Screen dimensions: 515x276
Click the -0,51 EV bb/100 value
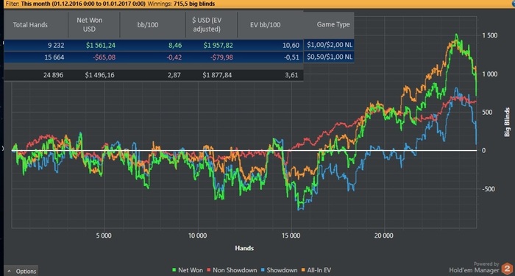[x=291, y=57]
